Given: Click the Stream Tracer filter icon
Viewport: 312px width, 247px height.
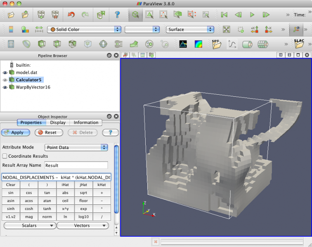Looking at the screenshot, I should point(118,44).
